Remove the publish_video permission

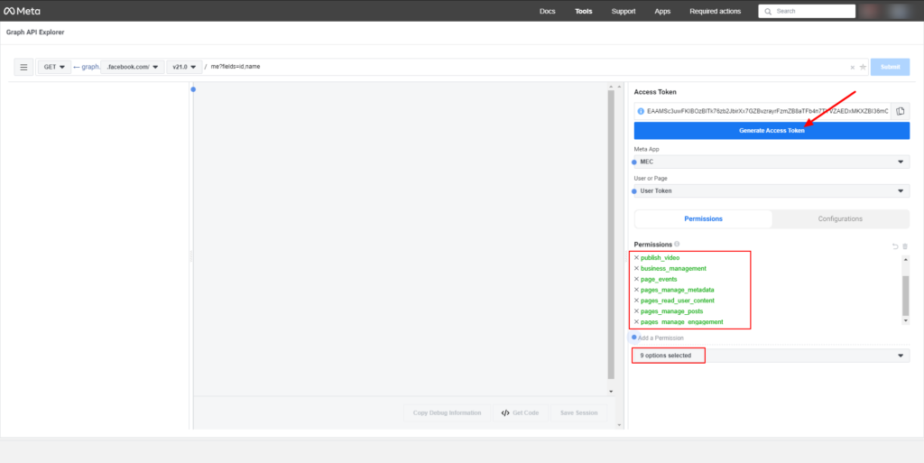[x=636, y=258]
